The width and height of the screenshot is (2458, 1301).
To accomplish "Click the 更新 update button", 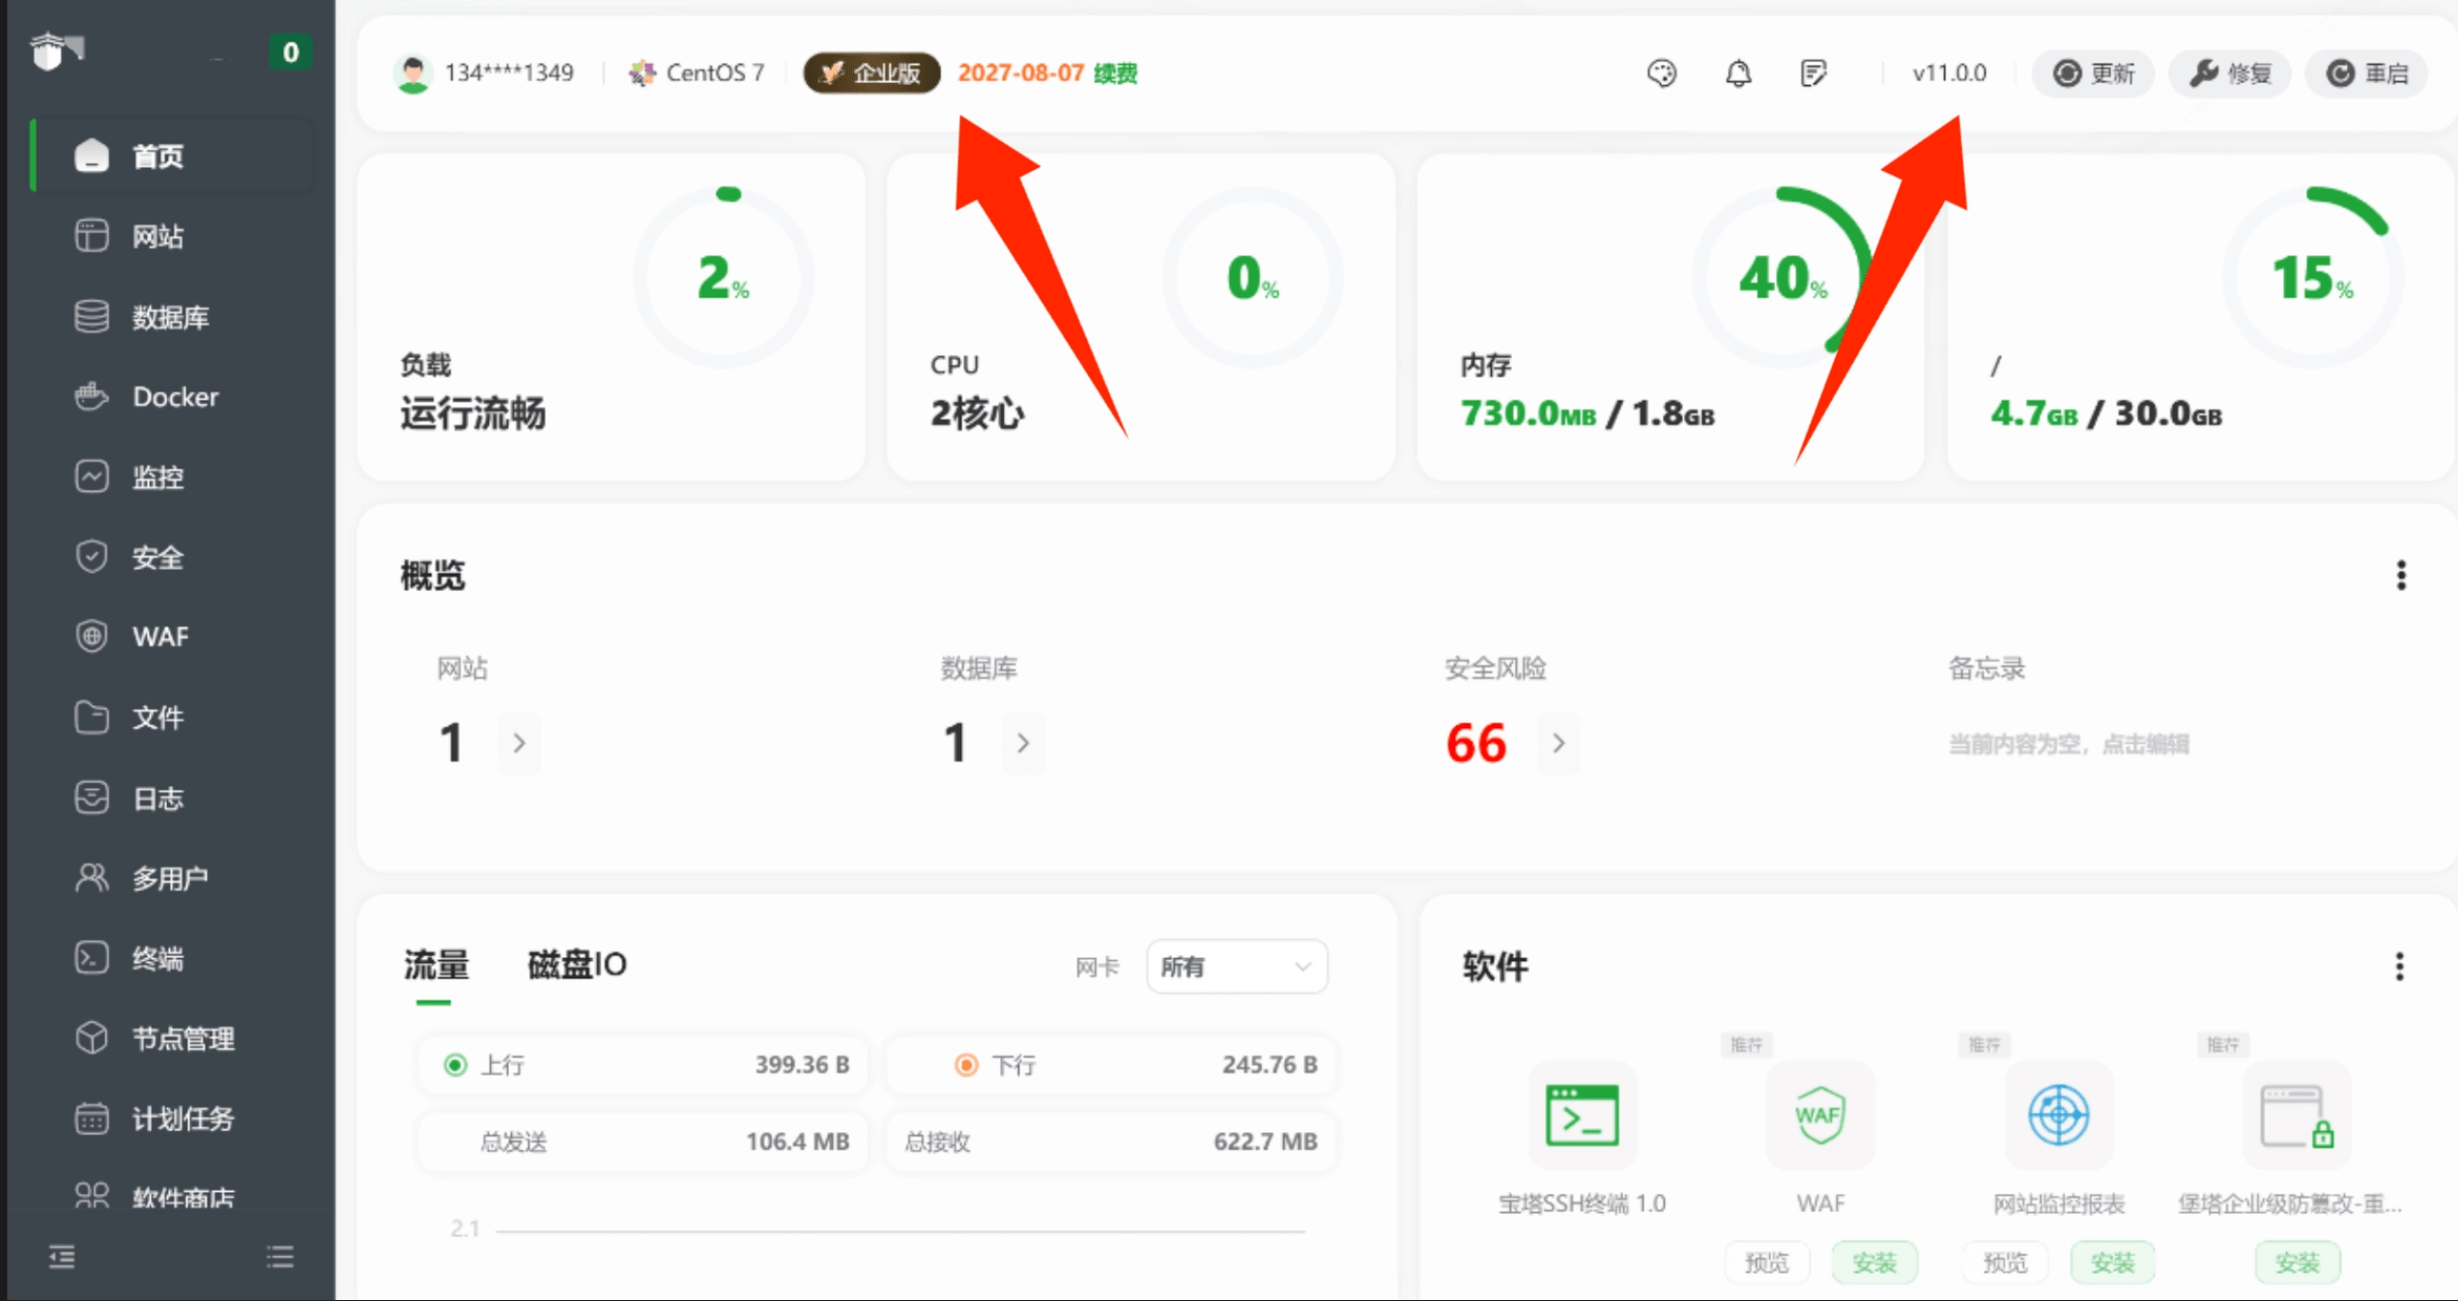I will tap(2094, 73).
